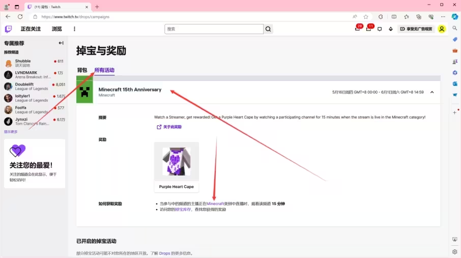461x258 pixels.
Task: Click the browser address bar URL
Action: (x=75, y=17)
